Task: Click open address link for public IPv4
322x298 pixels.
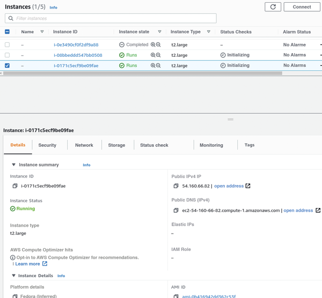Action: pyautogui.click(x=229, y=186)
